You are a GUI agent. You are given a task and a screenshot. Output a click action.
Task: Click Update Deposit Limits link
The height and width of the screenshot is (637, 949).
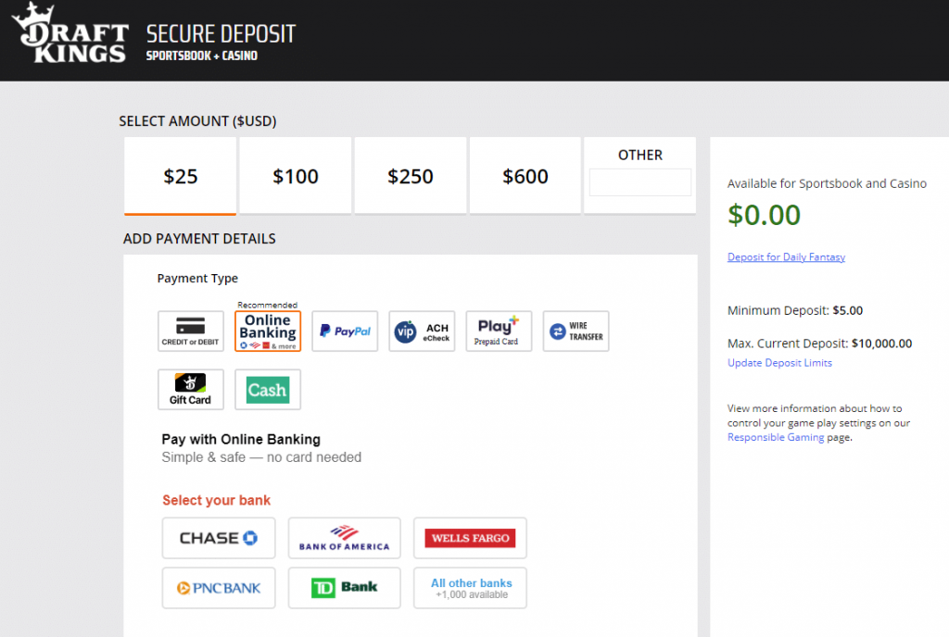779,363
